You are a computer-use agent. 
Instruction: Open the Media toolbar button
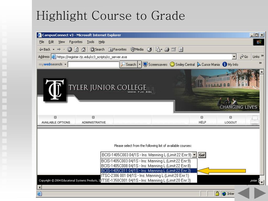click(137, 49)
